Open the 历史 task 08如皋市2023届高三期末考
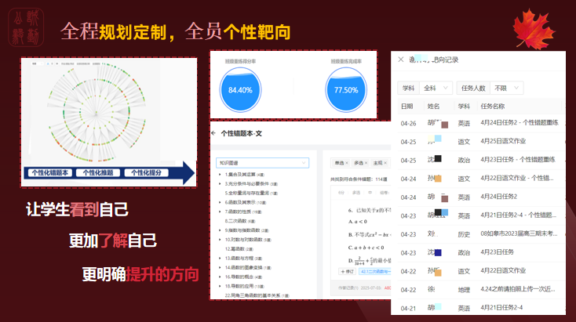This screenshot has width=576, height=322. tap(519, 233)
